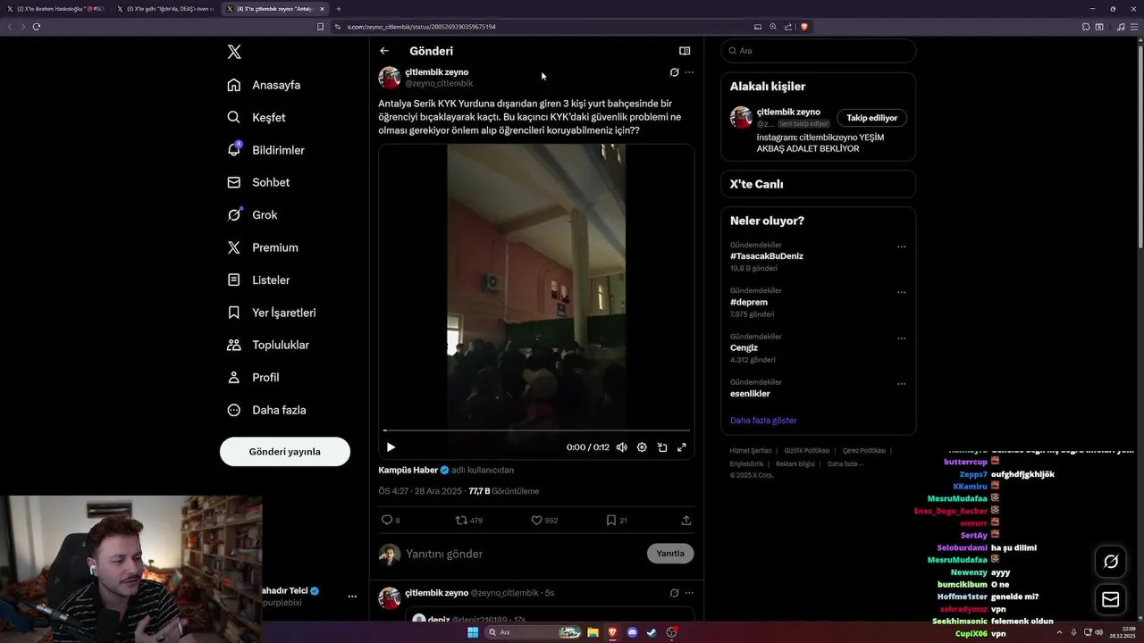Open Yer İşaretleri bookmarks

coord(272,313)
